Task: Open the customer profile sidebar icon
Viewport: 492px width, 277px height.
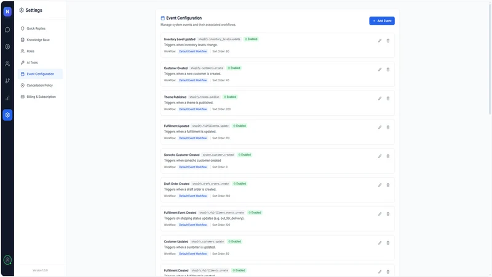Action: (7, 47)
